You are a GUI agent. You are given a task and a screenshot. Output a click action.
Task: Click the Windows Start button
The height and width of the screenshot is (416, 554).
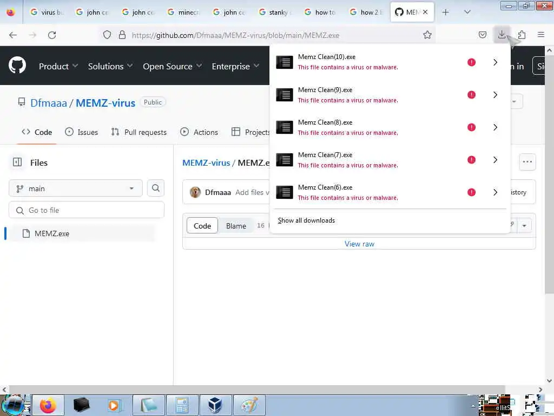click(x=14, y=405)
